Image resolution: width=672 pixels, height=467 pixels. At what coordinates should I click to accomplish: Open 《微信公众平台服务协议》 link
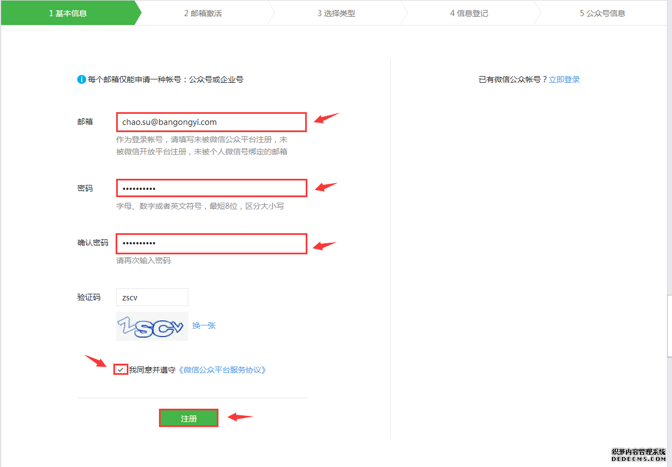coord(222,370)
